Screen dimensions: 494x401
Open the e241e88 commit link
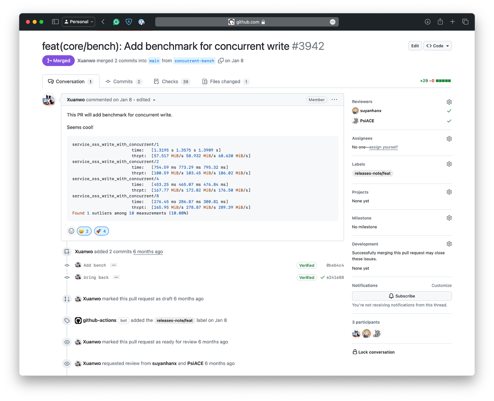click(x=335, y=277)
